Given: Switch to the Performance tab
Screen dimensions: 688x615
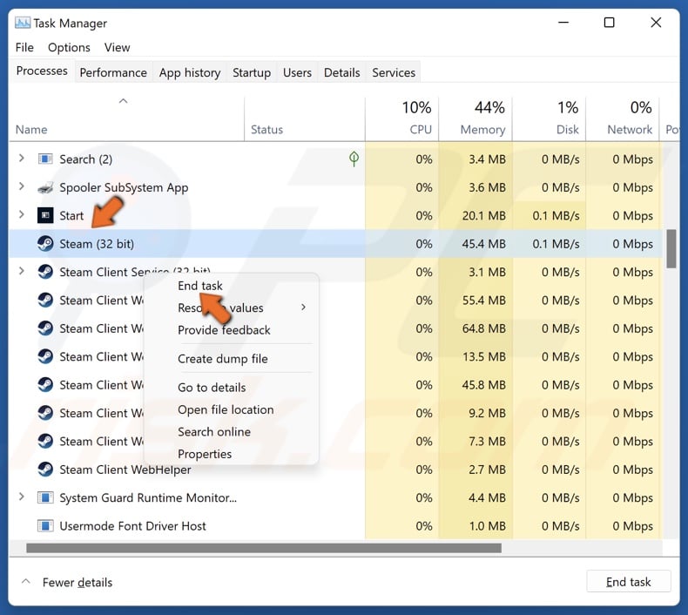Looking at the screenshot, I should point(113,72).
